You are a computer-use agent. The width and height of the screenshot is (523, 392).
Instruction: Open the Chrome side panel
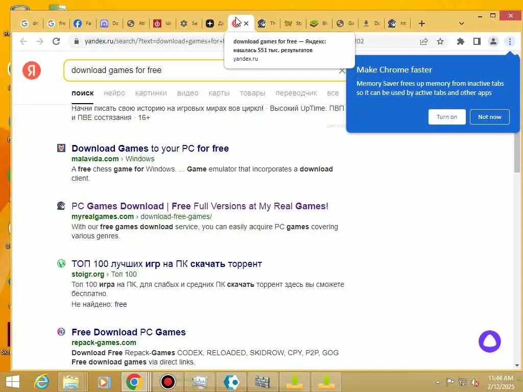click(x=477, y=41)
